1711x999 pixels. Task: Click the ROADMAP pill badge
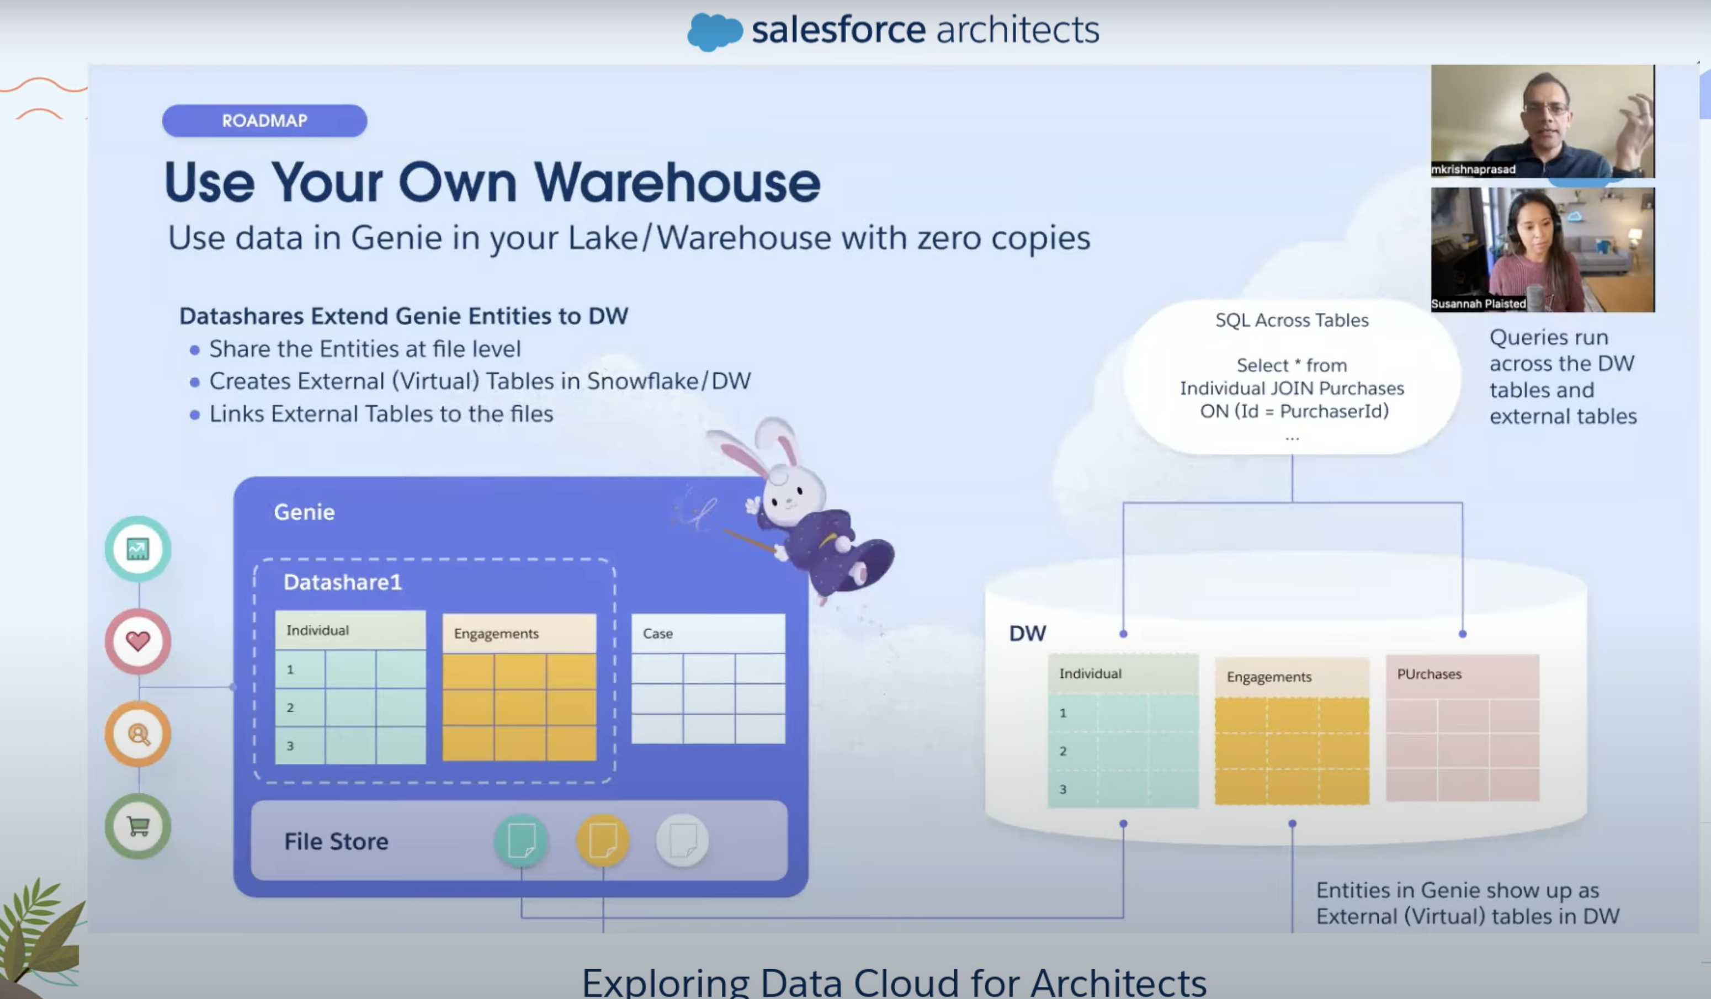tap(265, 121)
